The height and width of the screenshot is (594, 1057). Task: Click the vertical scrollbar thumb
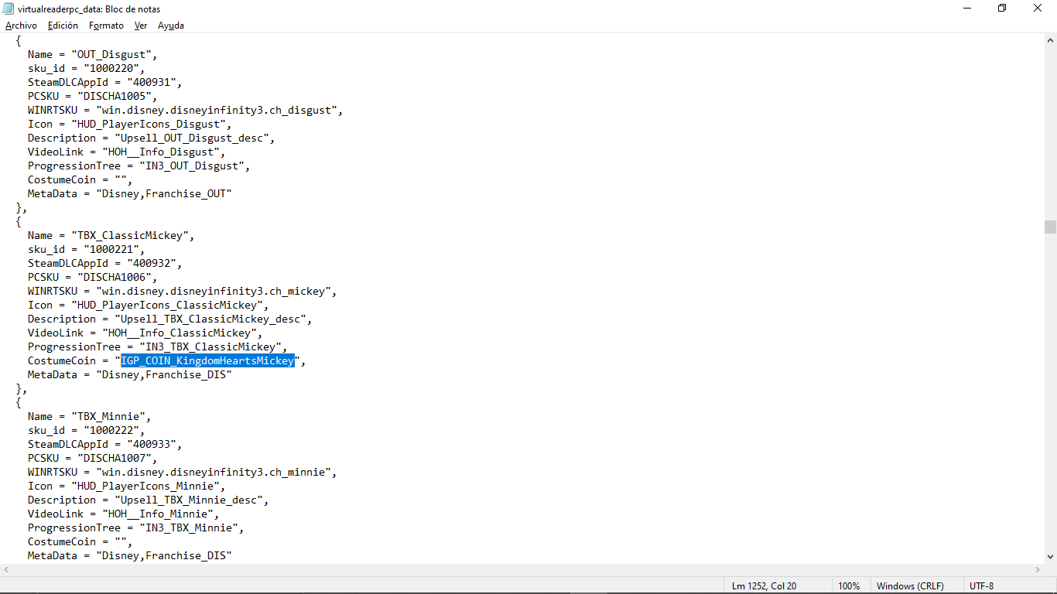pos(1050,227)
